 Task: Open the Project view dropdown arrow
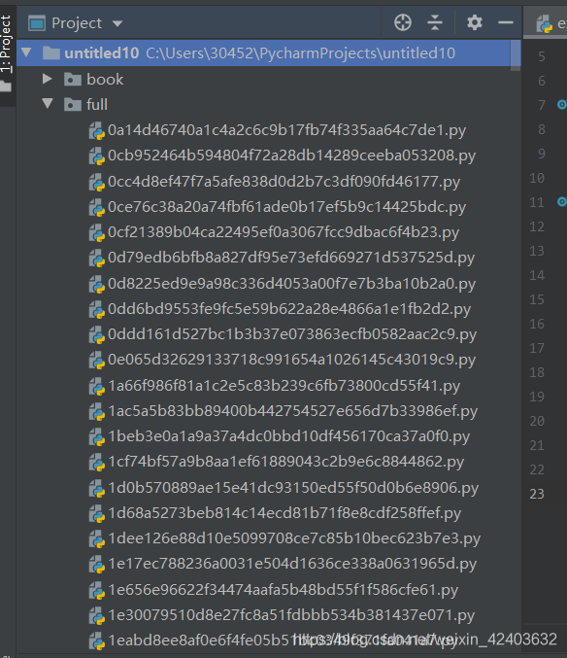click(117, 23)
